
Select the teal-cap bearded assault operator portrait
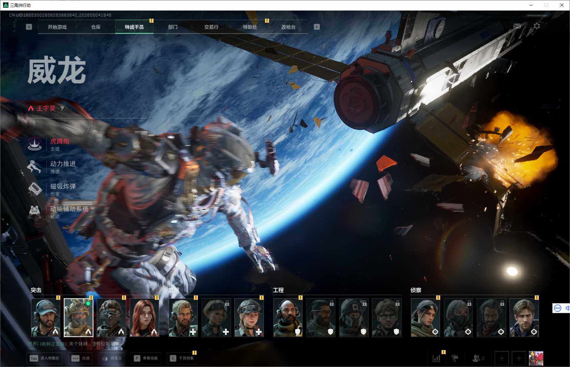(x=46, y=317)
